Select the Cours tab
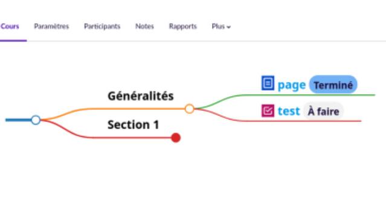The width and height of the screenshot is (386, 218). coord(10,27)
